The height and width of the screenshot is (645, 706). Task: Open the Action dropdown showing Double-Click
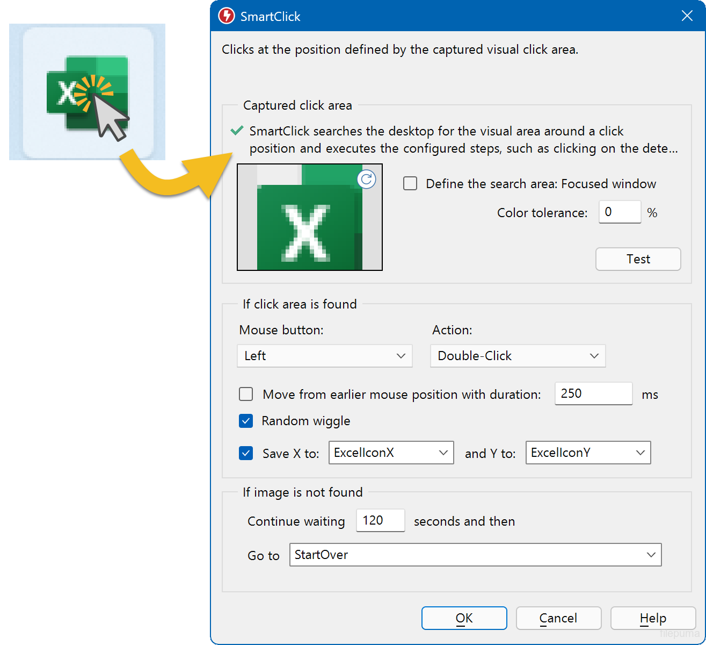[x=518, y=356]
